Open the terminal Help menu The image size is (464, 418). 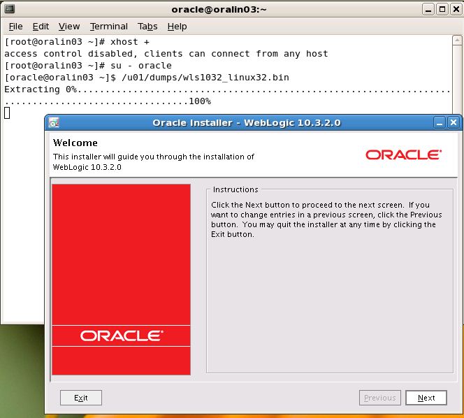click(x=177, y=27)
